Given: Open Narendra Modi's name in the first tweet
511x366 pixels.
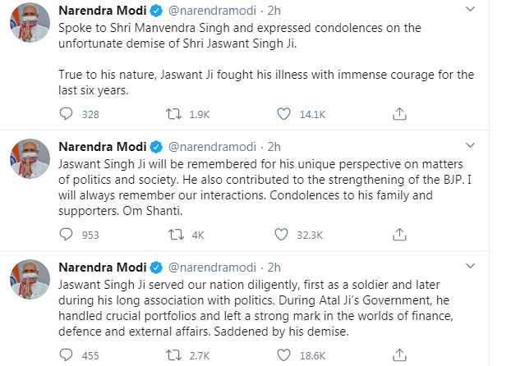Looking at the screenshot, I should tap(103, 11).
